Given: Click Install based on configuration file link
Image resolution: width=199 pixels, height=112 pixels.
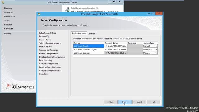Looking at the screenshot, I should (x=85, y=8).
